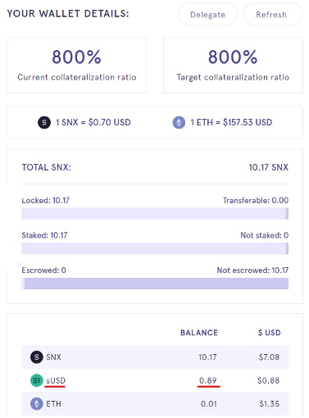The image size is (309, 418).
Task: Click the Escrowed versus Not escrowed bar
Action: 155,284
